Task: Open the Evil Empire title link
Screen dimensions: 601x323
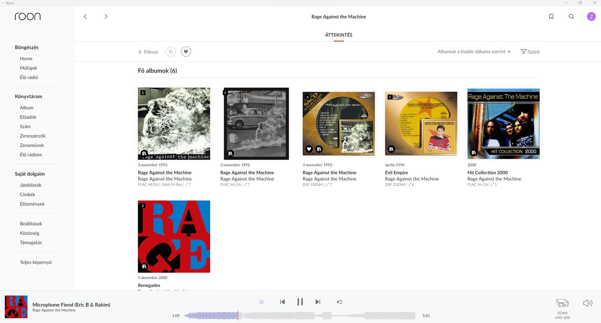Action: [396, 172]
